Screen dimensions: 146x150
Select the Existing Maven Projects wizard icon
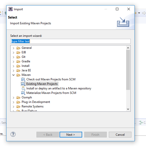coord(23,84)
